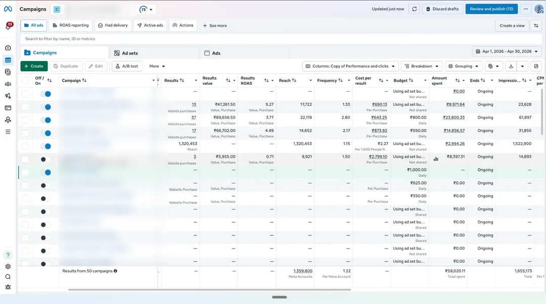Click horizontal scrollbar under the table

(x=209, y=290)
